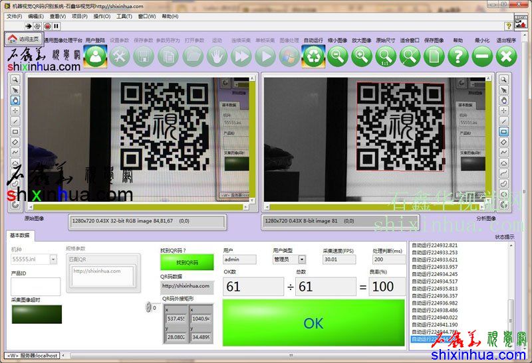Click the 访问主页 homepage button
The width and height of the screenshot is (532, 363).
[24, 39]
